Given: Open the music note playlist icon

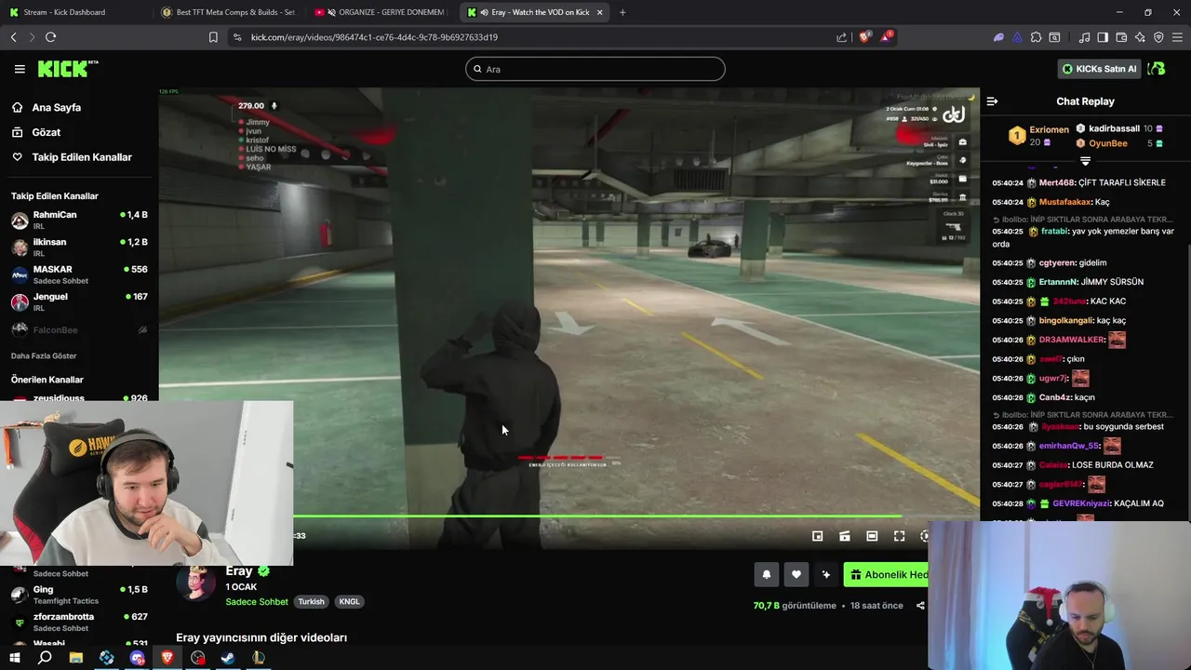Looking at the screenshot, I should coord(1084,37).
